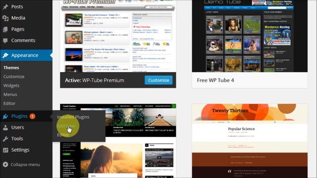317x178 pixels.
Task: Select the Free WP Tube 4 screenshot
Action: [250, 36]
